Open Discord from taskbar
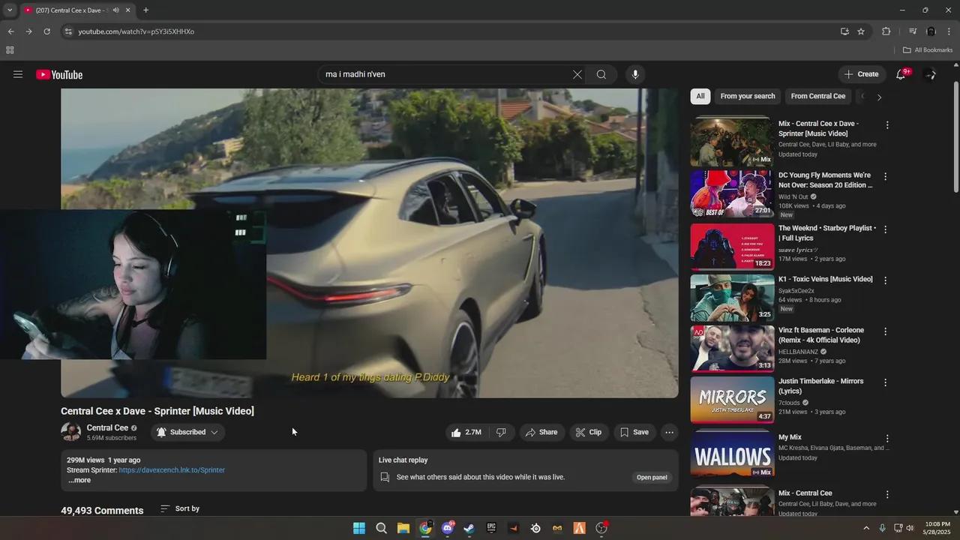This screenshot has width=960, height=540. 448,528
